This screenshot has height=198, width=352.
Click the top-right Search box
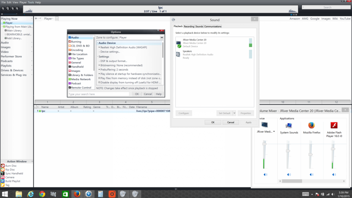326,8
